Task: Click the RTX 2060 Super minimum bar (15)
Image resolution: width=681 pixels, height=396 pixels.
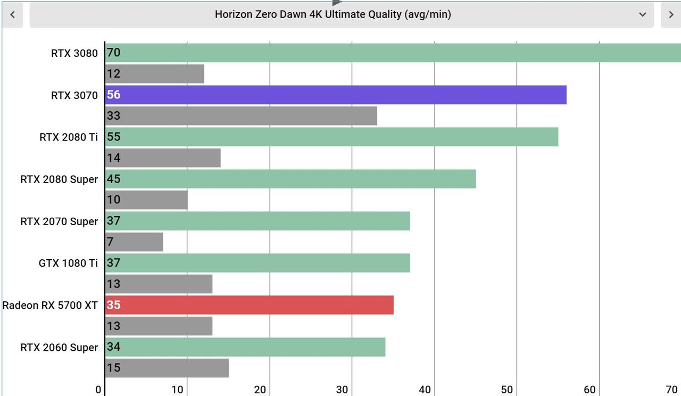Action: [167, 368]
